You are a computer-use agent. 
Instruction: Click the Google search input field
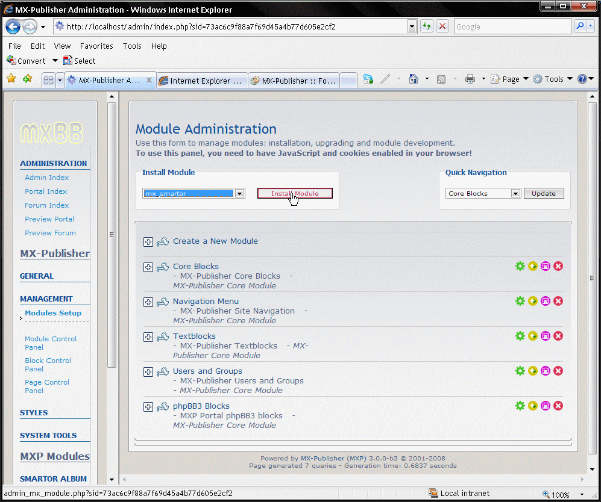click(x=511, y=26)
